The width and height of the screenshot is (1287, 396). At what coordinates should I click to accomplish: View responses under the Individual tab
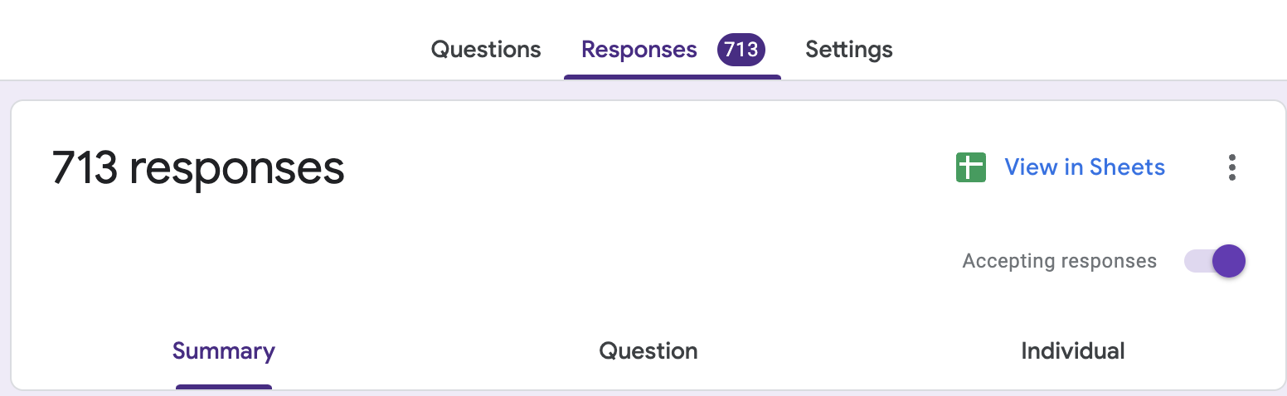tap(1072, 351)
